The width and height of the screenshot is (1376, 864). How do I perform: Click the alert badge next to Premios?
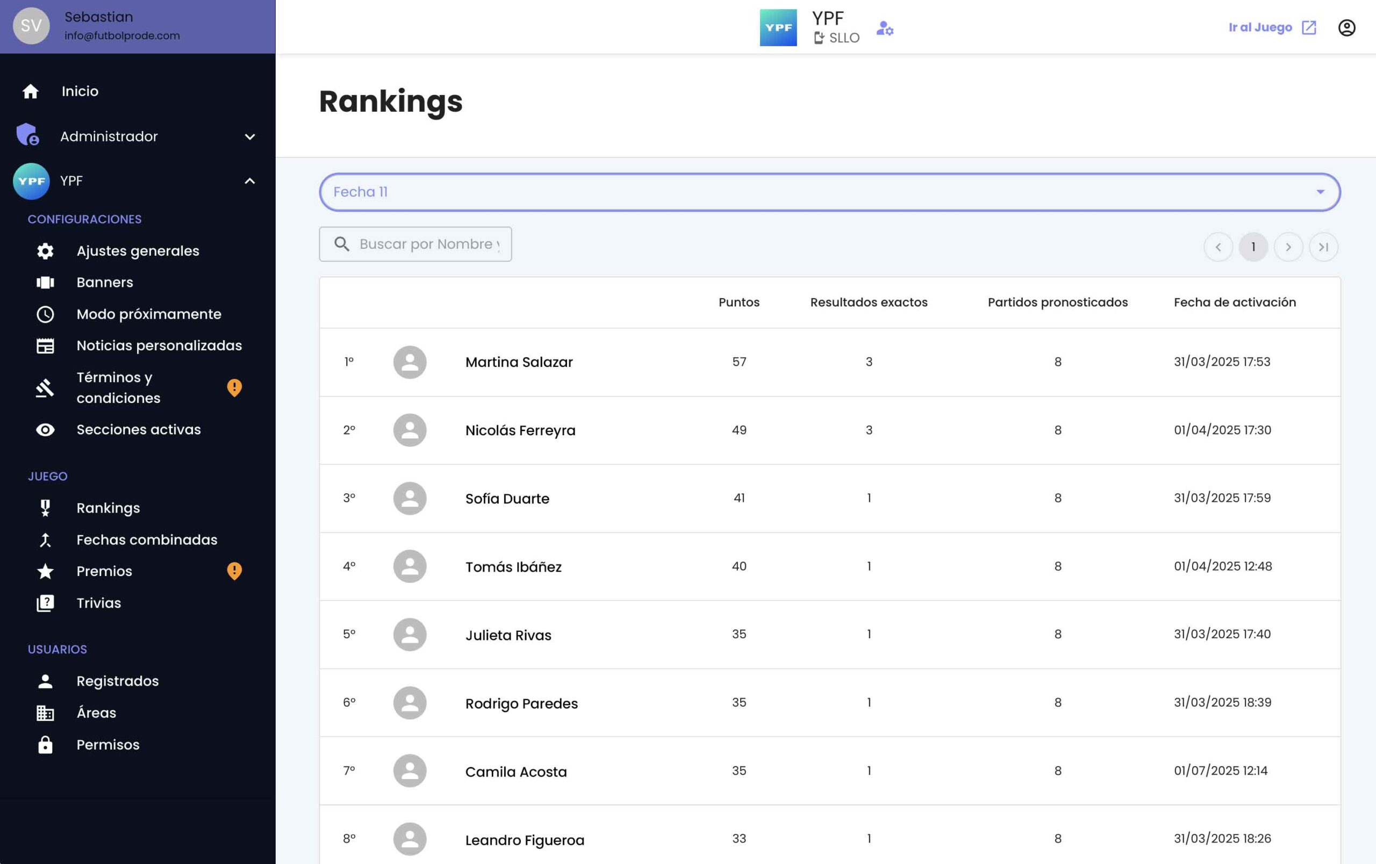click(x=234, y=571)
